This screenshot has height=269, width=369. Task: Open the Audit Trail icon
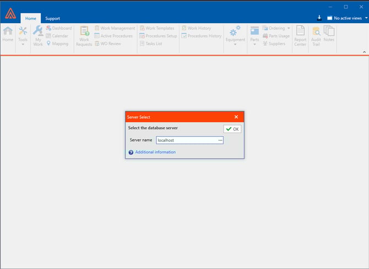tap(316, 35)
